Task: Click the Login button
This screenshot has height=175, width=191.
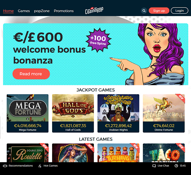Action: pyautogui.click(x=179, y=11)
